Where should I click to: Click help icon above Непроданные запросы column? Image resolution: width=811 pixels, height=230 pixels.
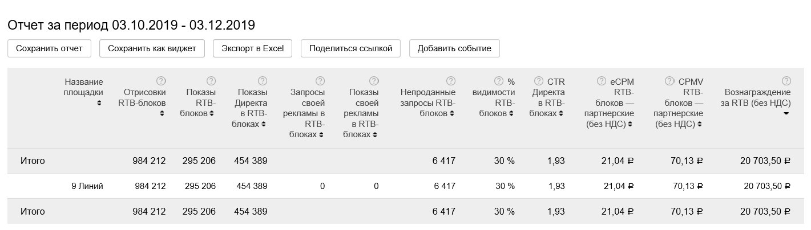click(451, 81)
